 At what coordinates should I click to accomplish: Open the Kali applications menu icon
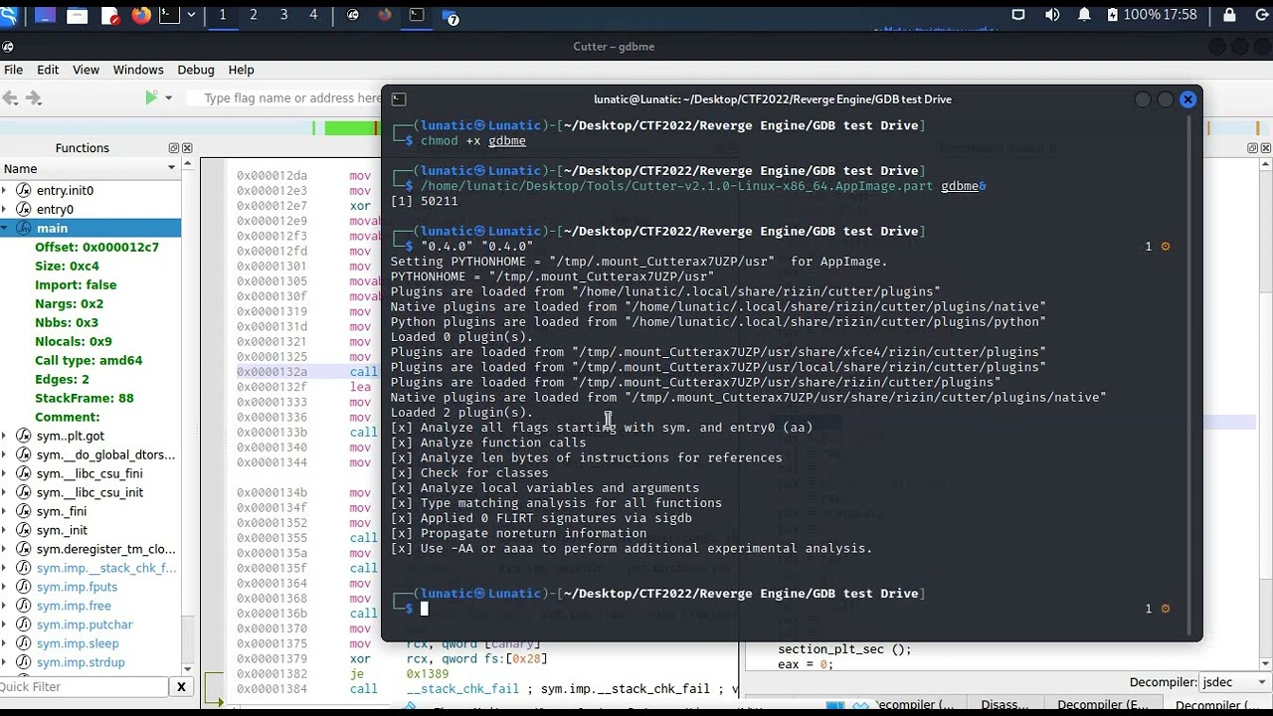click(x=8, y=15)
